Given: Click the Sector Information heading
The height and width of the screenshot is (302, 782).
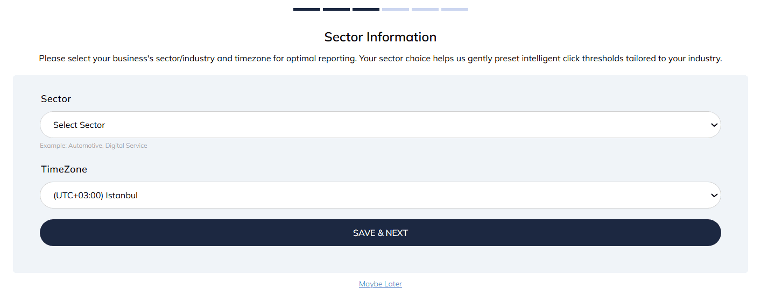Looking at the screenshot, I should coord(380,37).
